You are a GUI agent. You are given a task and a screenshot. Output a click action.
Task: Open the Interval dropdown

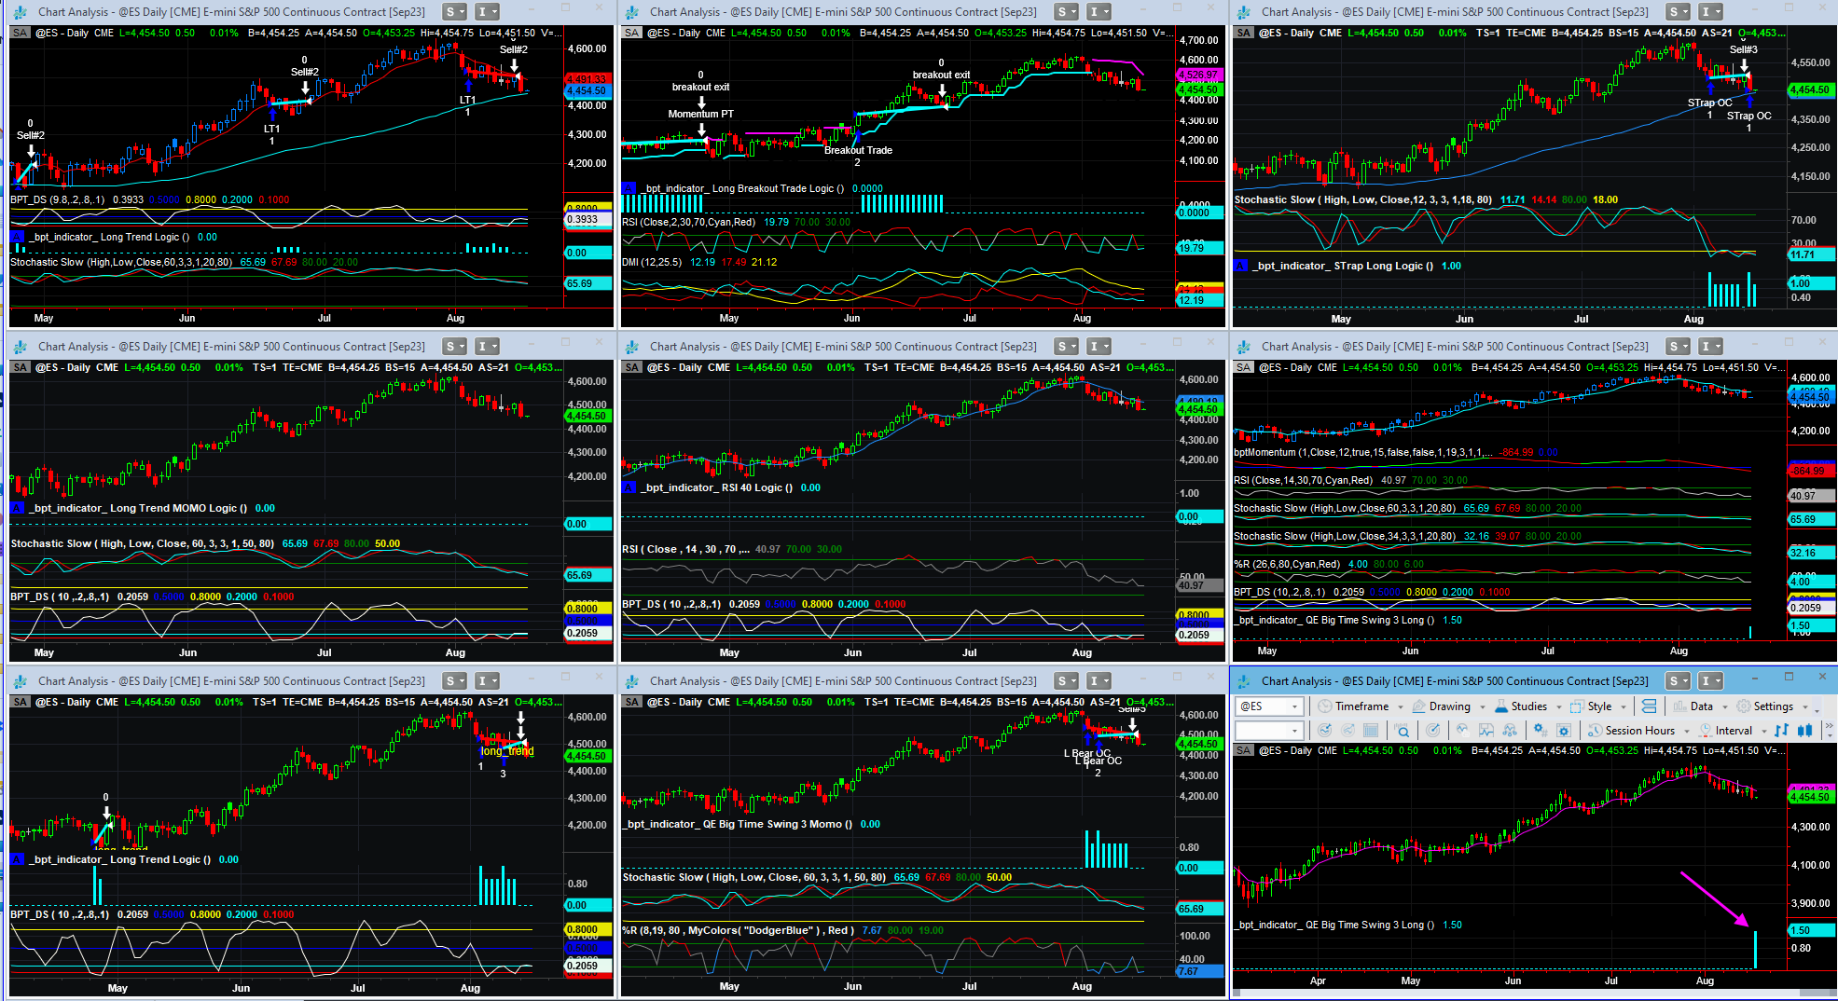(x=1763, y=731)
